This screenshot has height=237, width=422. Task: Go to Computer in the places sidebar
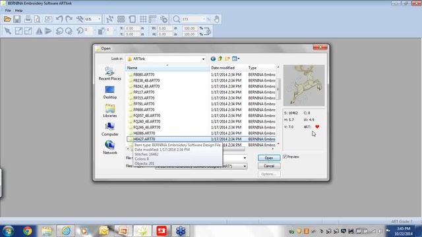coord(110,129)
